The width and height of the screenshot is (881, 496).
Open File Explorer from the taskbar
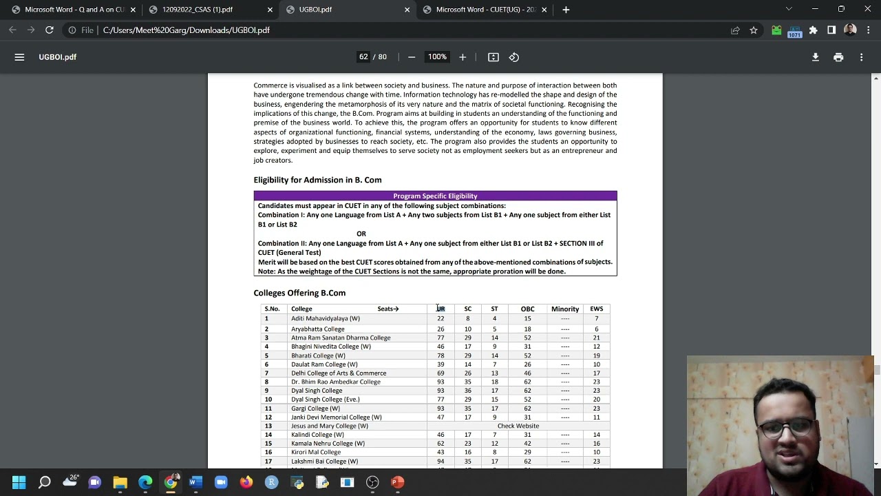coord(120,482)
